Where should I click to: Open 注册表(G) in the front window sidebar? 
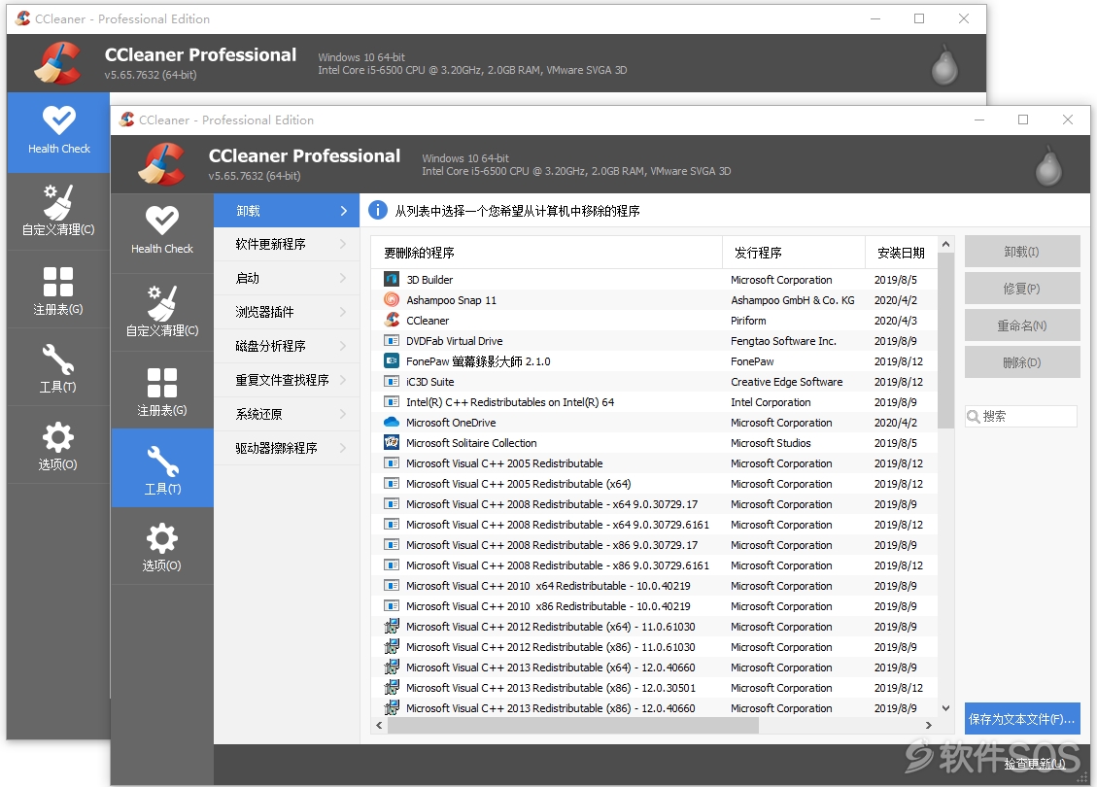pyautogui.click(x=161, y=391)
